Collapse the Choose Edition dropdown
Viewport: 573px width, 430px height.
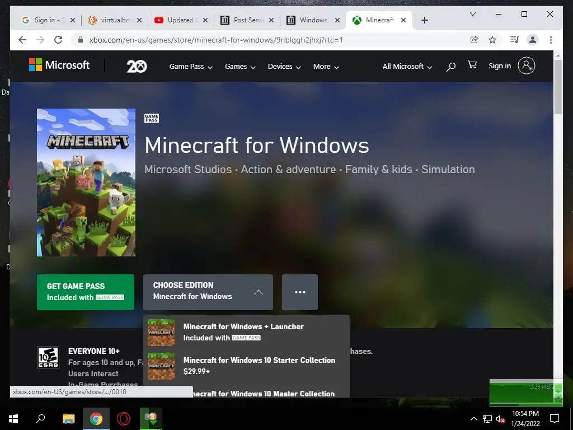click(208, 292)
